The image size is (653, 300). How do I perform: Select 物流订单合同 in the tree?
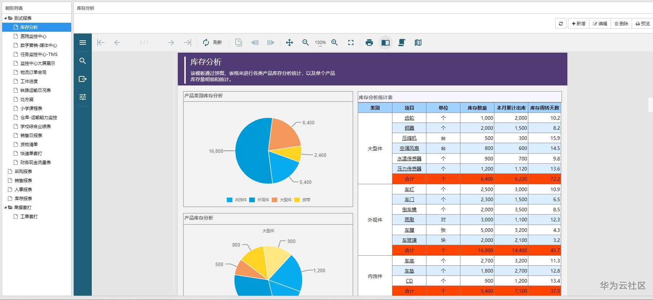point(33,72)
